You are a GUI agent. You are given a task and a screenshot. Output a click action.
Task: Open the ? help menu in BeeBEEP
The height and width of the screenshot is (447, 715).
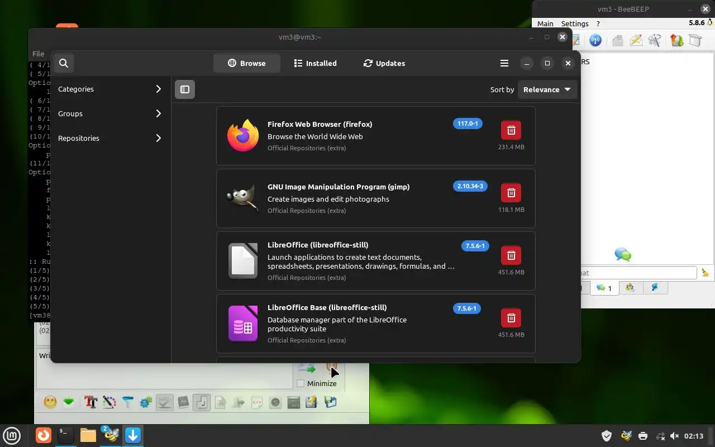(x=598, y=23)
